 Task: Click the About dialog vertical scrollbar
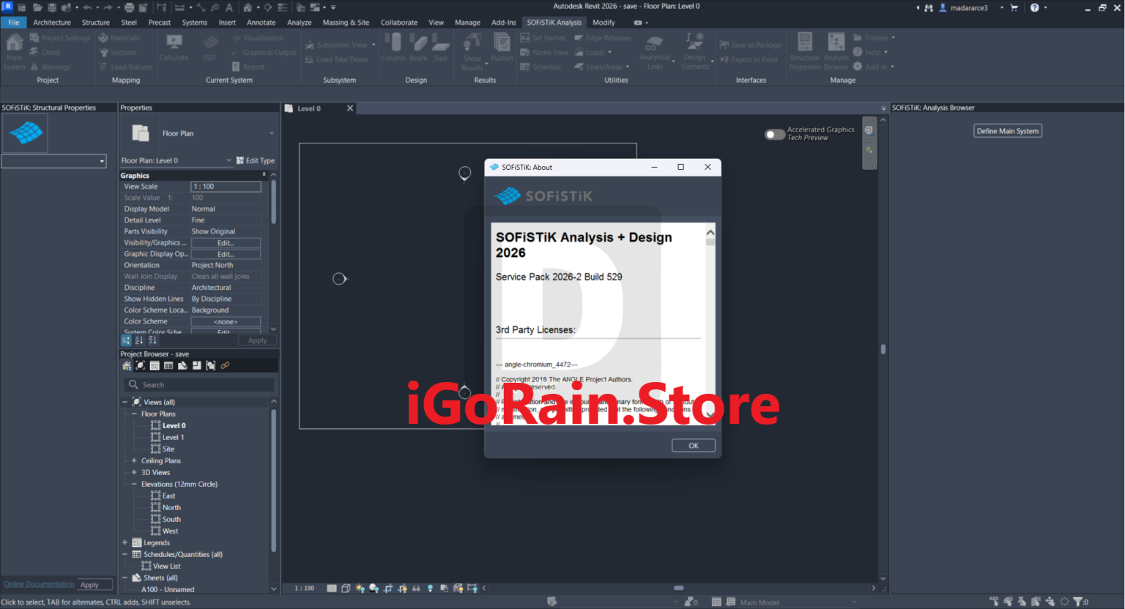tap(710, 322)
